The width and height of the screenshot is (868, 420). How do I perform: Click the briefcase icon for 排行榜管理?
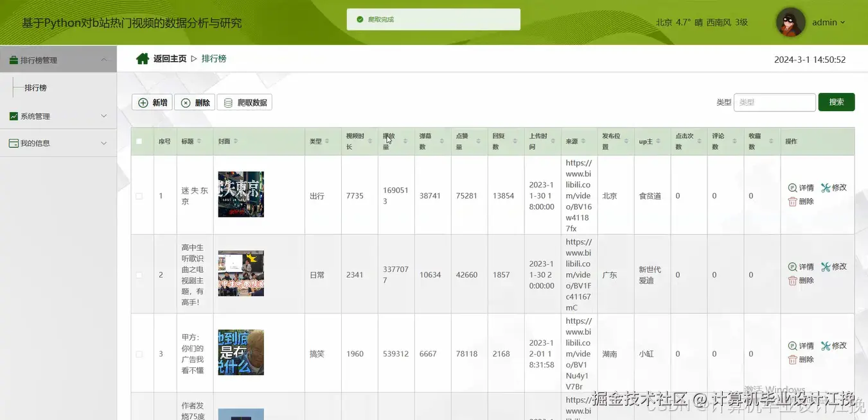point(13,60)
